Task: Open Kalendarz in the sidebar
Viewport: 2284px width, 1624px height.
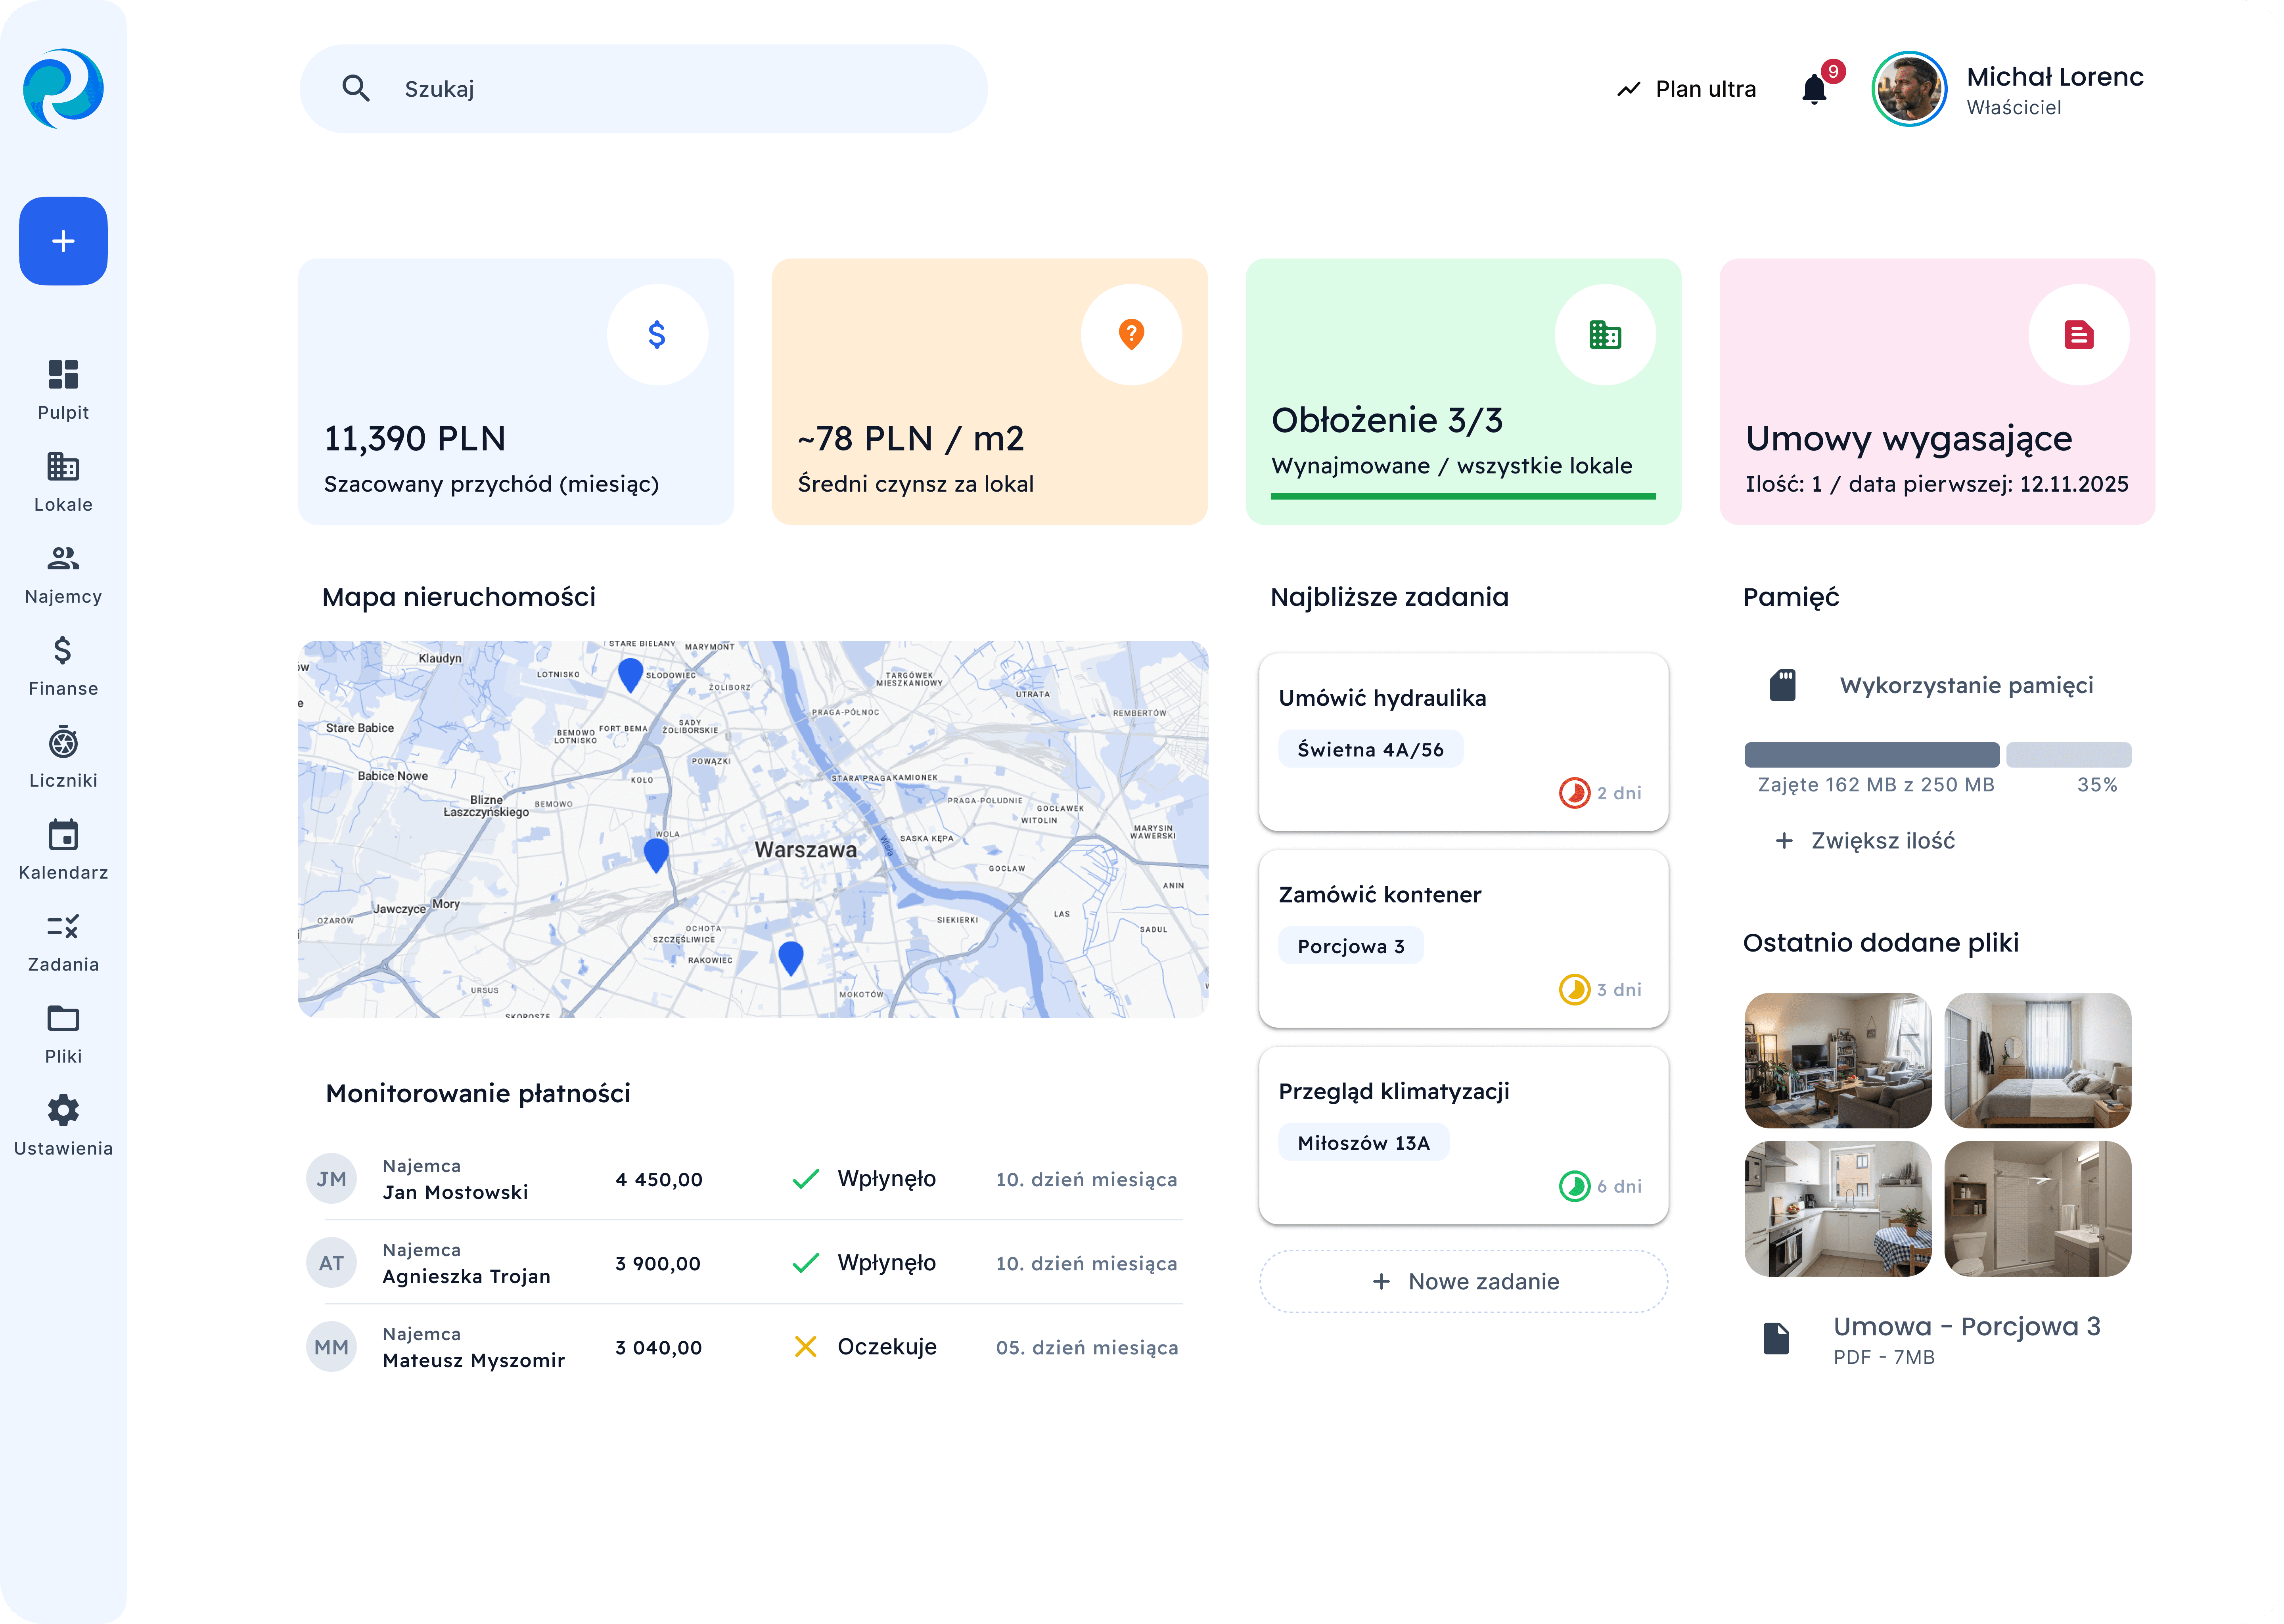Action: pos(63,849)
